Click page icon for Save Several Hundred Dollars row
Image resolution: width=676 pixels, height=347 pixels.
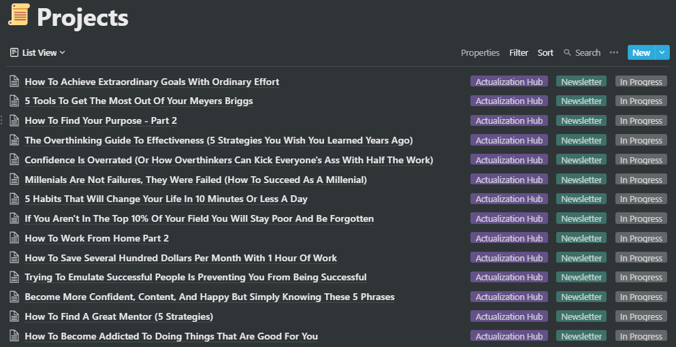click(15, 257)
